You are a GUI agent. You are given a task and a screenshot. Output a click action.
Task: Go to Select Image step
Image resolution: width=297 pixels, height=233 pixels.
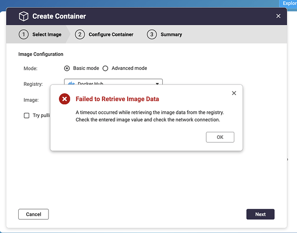46,34
